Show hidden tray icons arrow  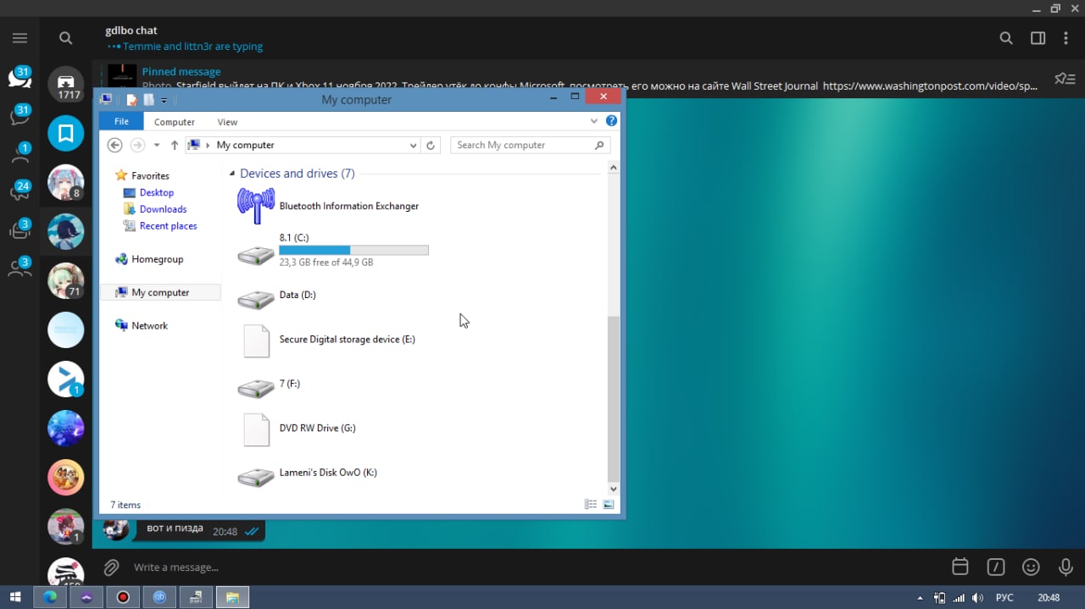pos(921,598)
